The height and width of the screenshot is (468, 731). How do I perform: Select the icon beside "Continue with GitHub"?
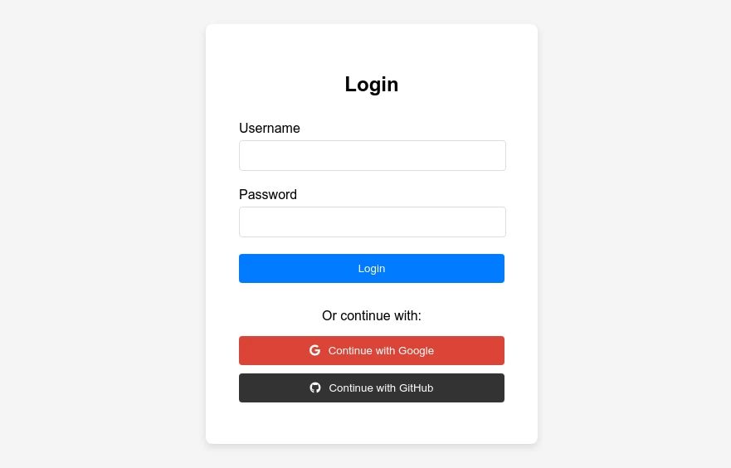pyautogui.click(x=315, y=388)
